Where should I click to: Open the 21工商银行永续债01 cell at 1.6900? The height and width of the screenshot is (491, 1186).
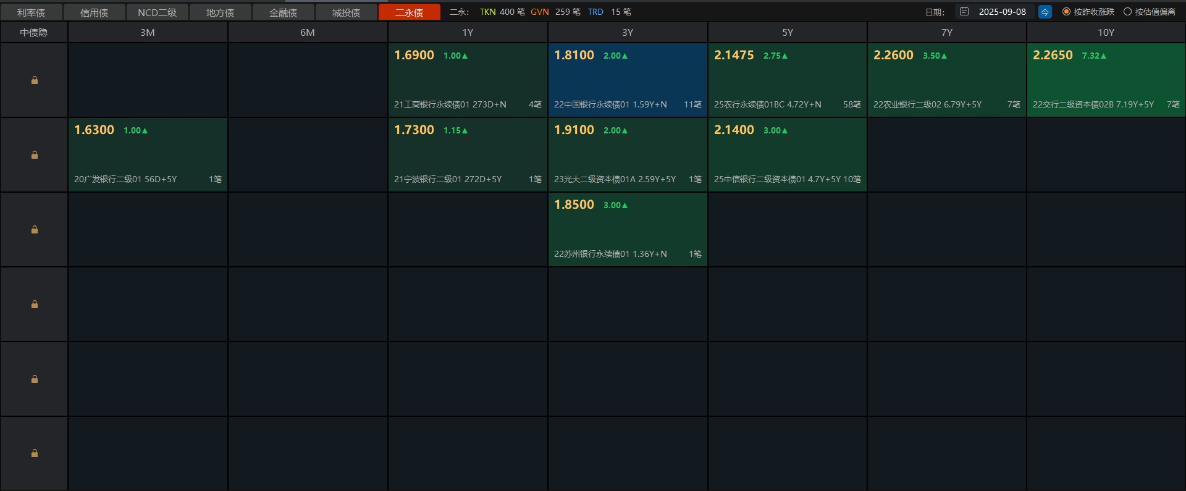pyautogui.click(x=468, y=80)
